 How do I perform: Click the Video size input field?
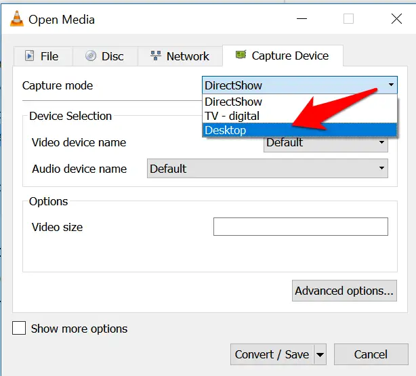[x=301, y=226]
